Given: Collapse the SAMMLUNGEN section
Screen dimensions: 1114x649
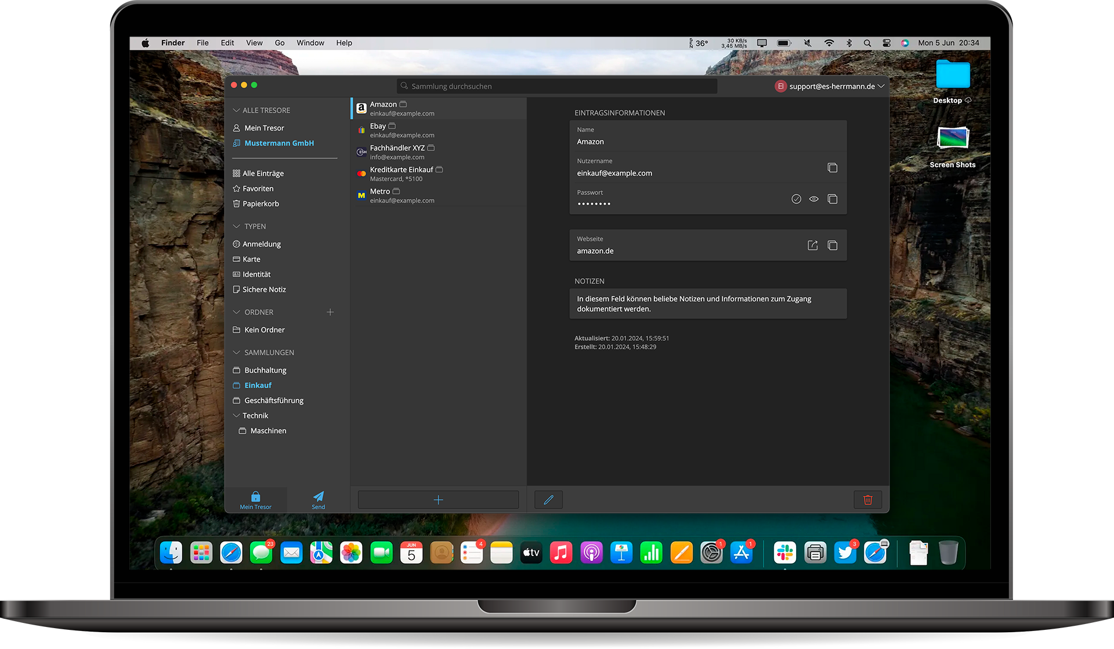Looking at the screenshot, I should pyautogui.click(x=236, y=352).
